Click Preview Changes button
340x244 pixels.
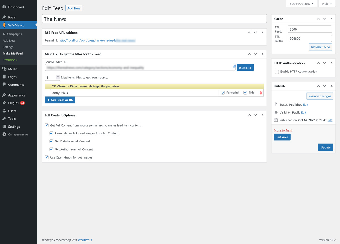click(320, 96)
